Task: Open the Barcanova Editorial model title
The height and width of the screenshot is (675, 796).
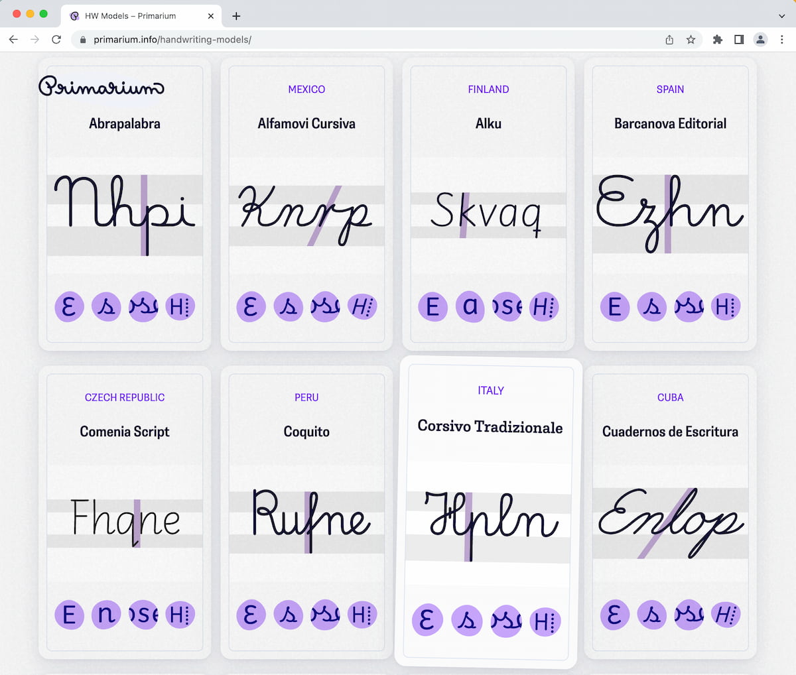Action: pos(670,123)
